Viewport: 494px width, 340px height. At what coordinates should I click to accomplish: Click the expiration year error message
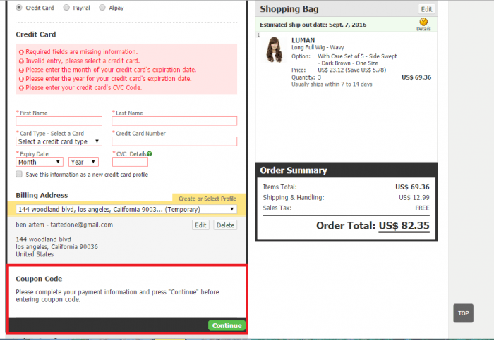point(109,79)
